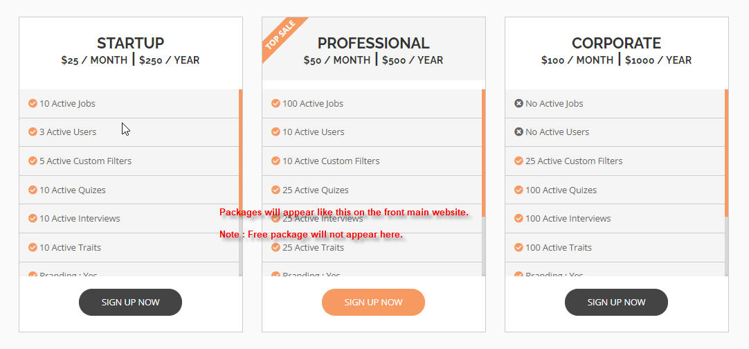The width and height of the screenshot is (749, 349).
Task: Select the Corporate package heading
Action: coord(616,43)
